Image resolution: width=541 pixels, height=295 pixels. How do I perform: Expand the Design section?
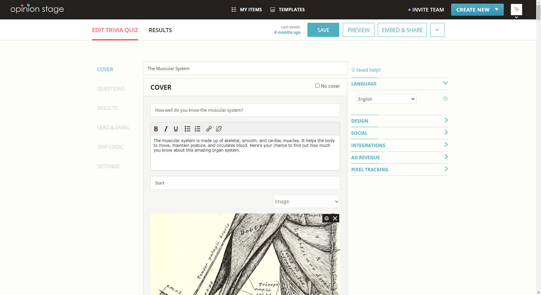399,121
